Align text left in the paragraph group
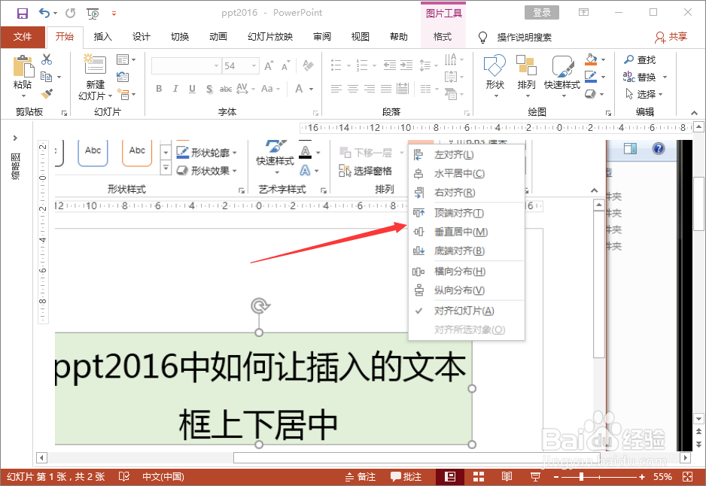 [336, 89]
